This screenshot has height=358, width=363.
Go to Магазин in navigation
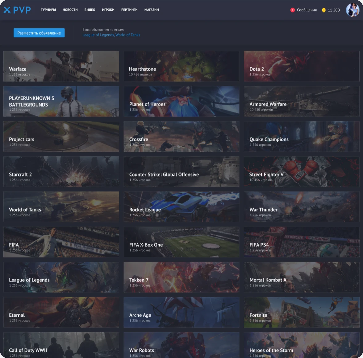[152, 10]
